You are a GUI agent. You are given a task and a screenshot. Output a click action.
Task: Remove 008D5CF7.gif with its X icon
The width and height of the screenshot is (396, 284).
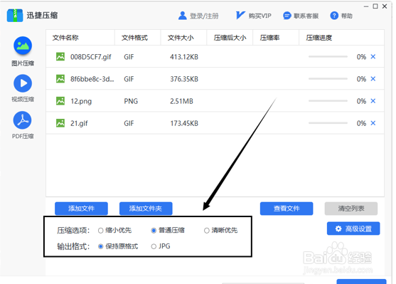point(373,57)
